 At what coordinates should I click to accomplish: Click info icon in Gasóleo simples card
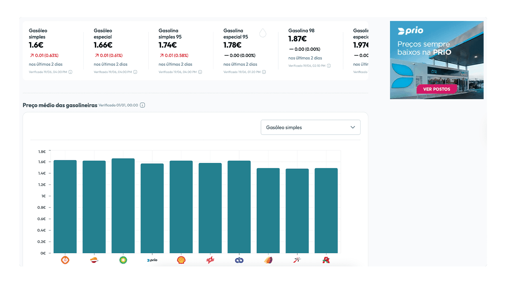tap(70, 72)
